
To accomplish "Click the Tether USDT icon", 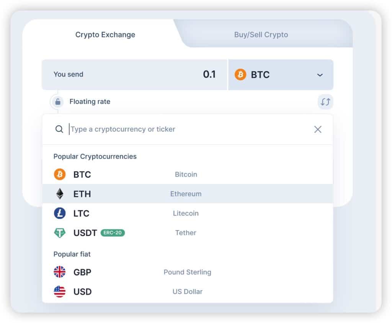I will point(60,233).
